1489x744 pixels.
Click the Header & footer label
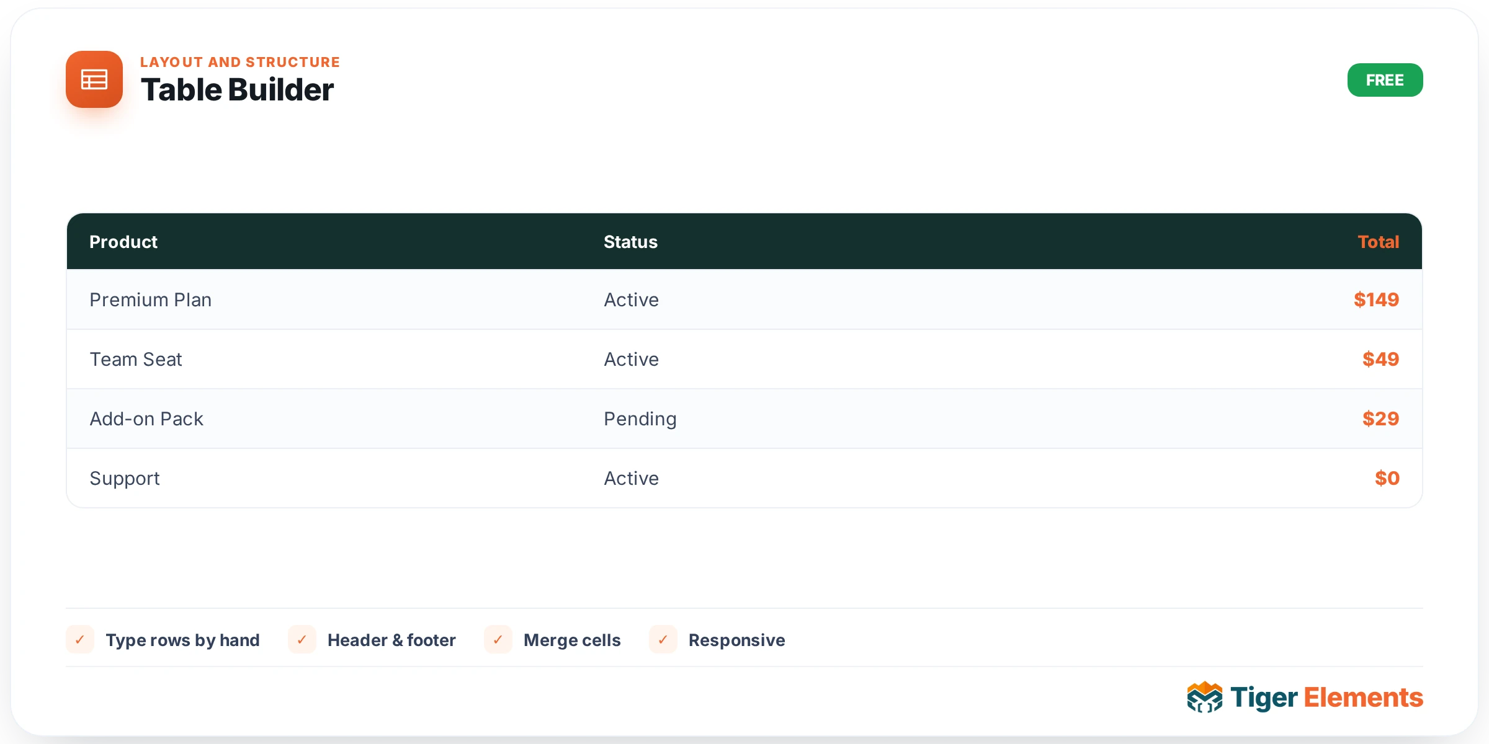391,640
